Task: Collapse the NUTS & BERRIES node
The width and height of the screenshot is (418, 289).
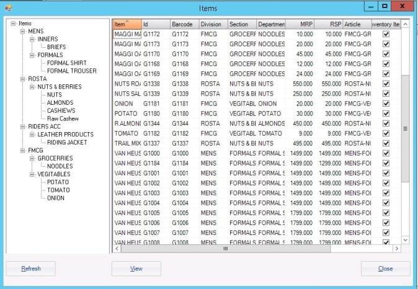Action: (32, 87)
